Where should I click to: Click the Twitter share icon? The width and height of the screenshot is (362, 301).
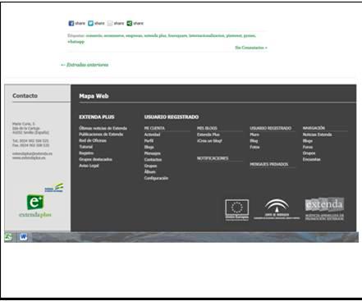click(90, 24)
